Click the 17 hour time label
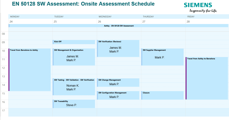Image resolution: width=229 pixels, height=120 pixels. (3, 111)
